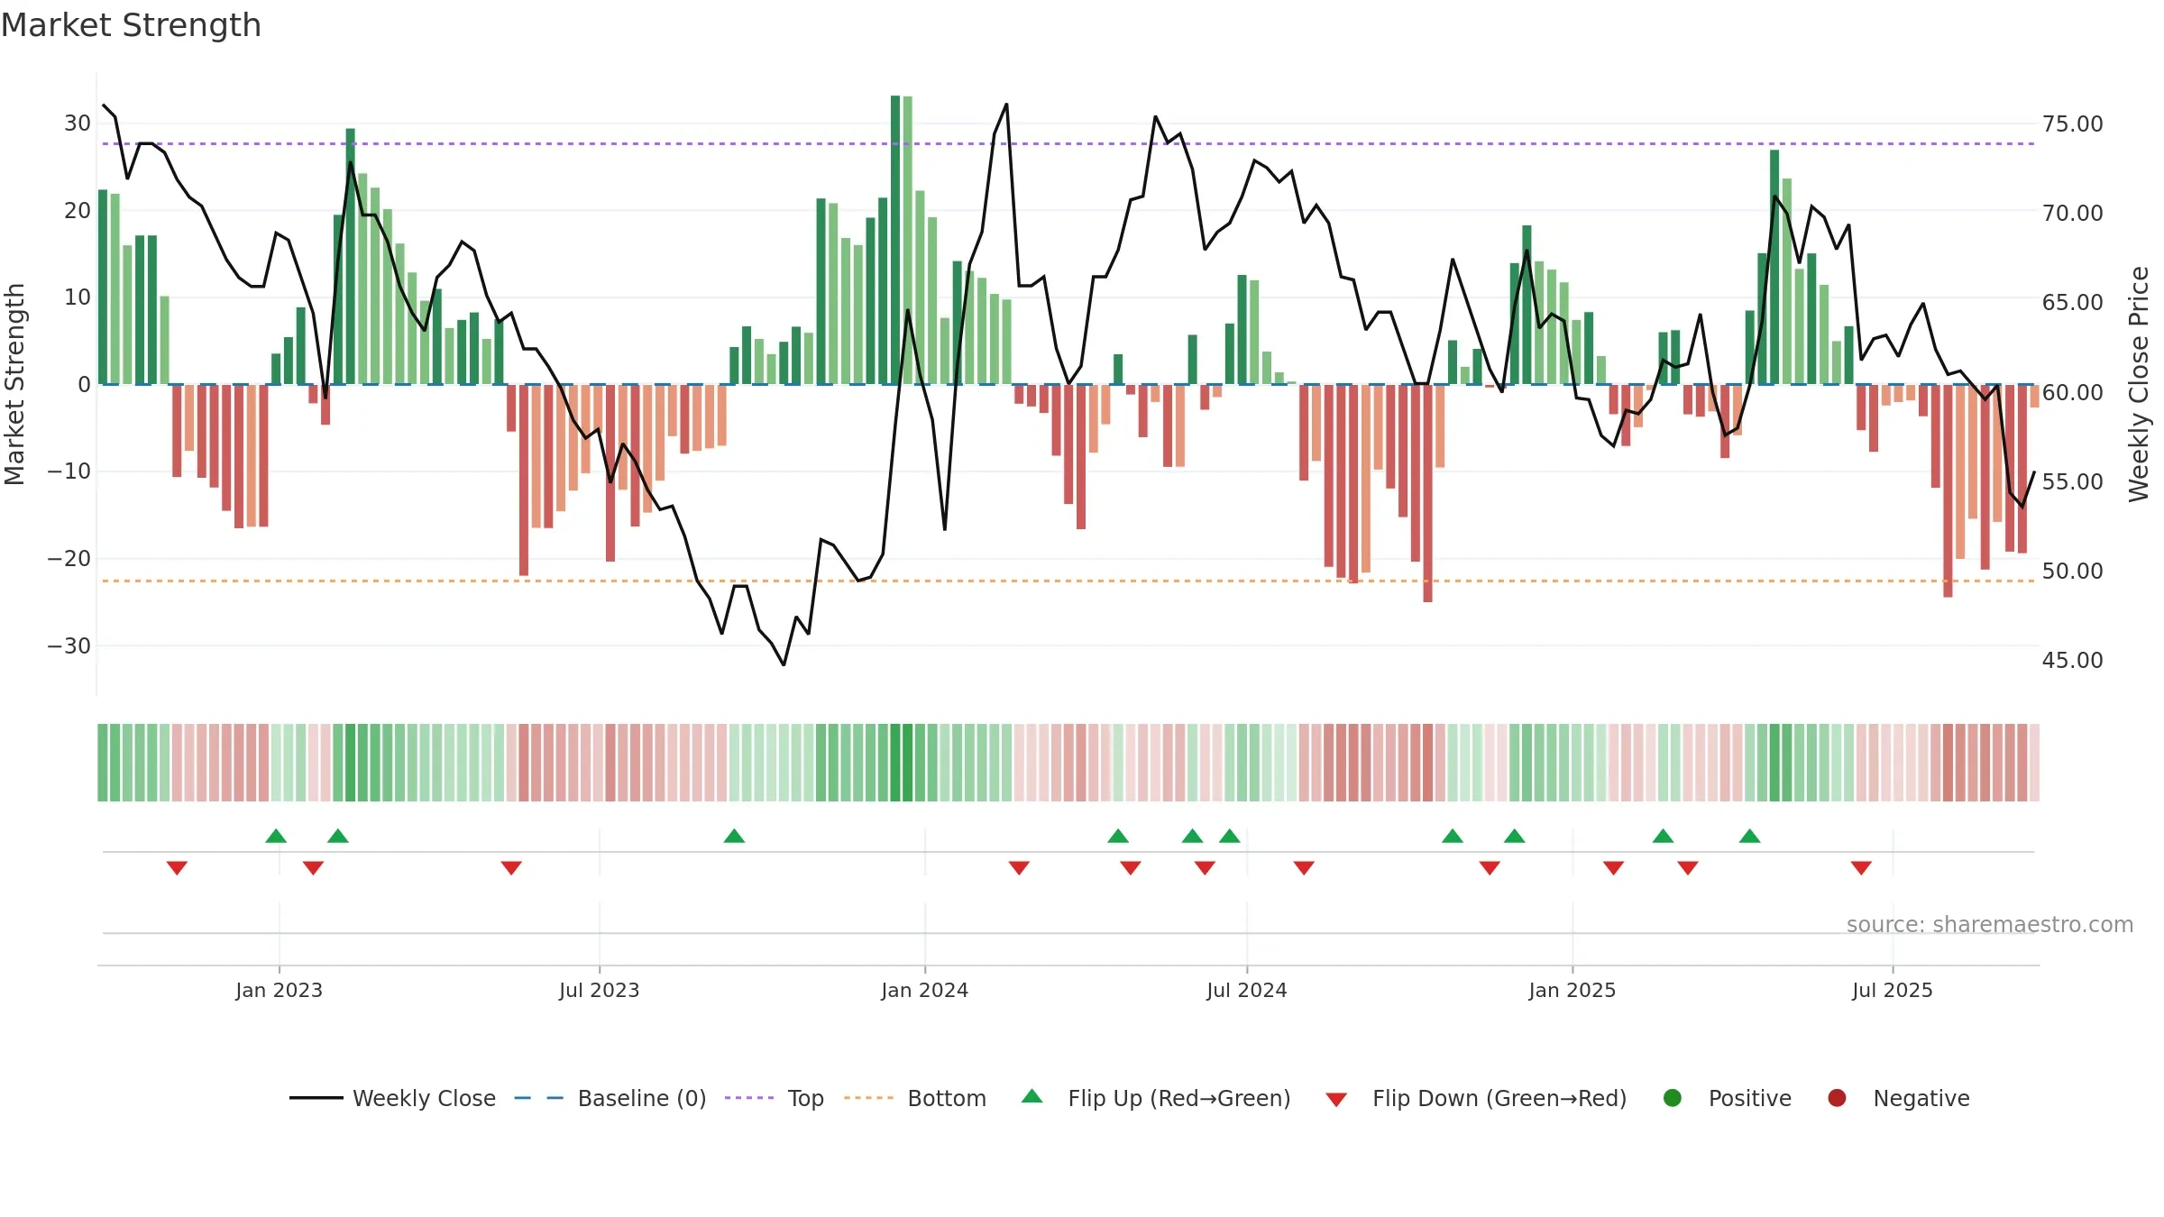Screen dimensions: 2164x1217
Task: Toggle Flip Up (Red→Green) legend entry
Action: [1156, 1098]
